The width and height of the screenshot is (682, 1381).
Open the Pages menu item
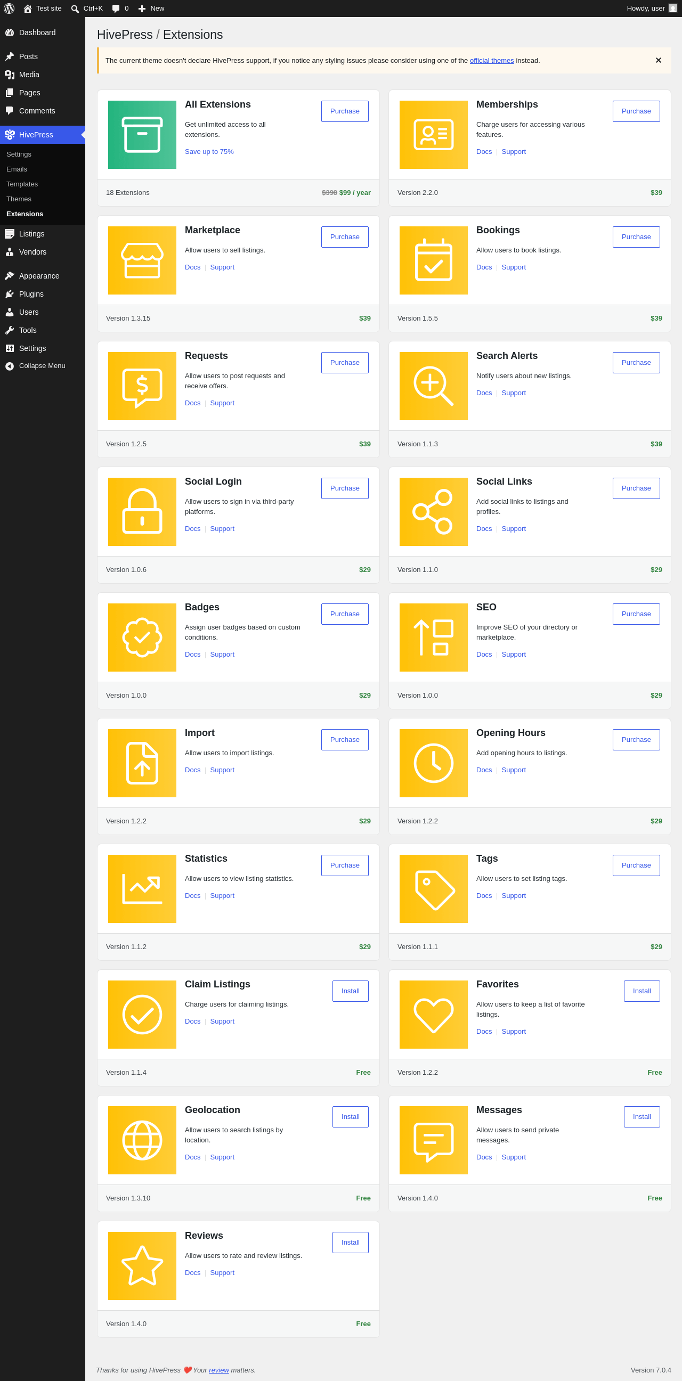coord(42,93)
